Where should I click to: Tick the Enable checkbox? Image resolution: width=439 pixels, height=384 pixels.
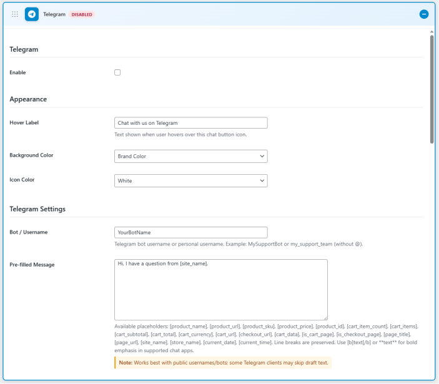[x=117, y=72]
